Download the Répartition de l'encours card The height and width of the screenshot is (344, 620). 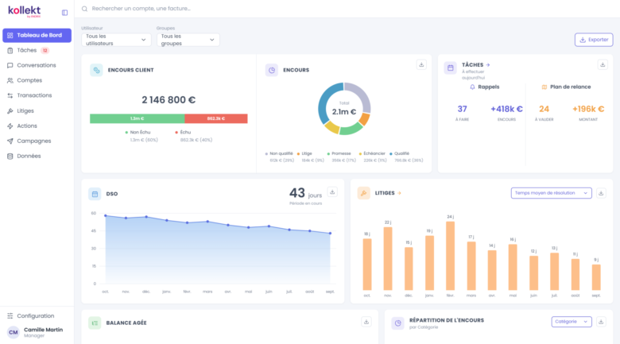point(601,322)
